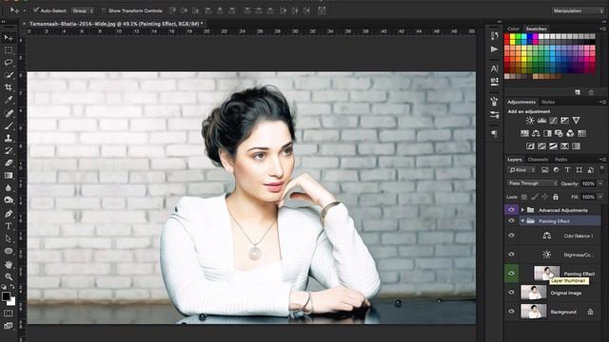
Task: Open the Fill slider dropdown arrow
Action: [x=600, y=197]
